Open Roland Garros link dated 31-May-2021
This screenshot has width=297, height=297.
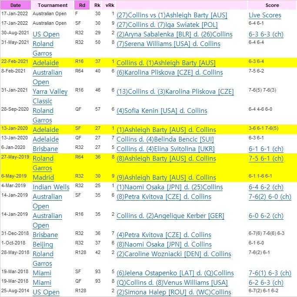[x=43, y=49]
